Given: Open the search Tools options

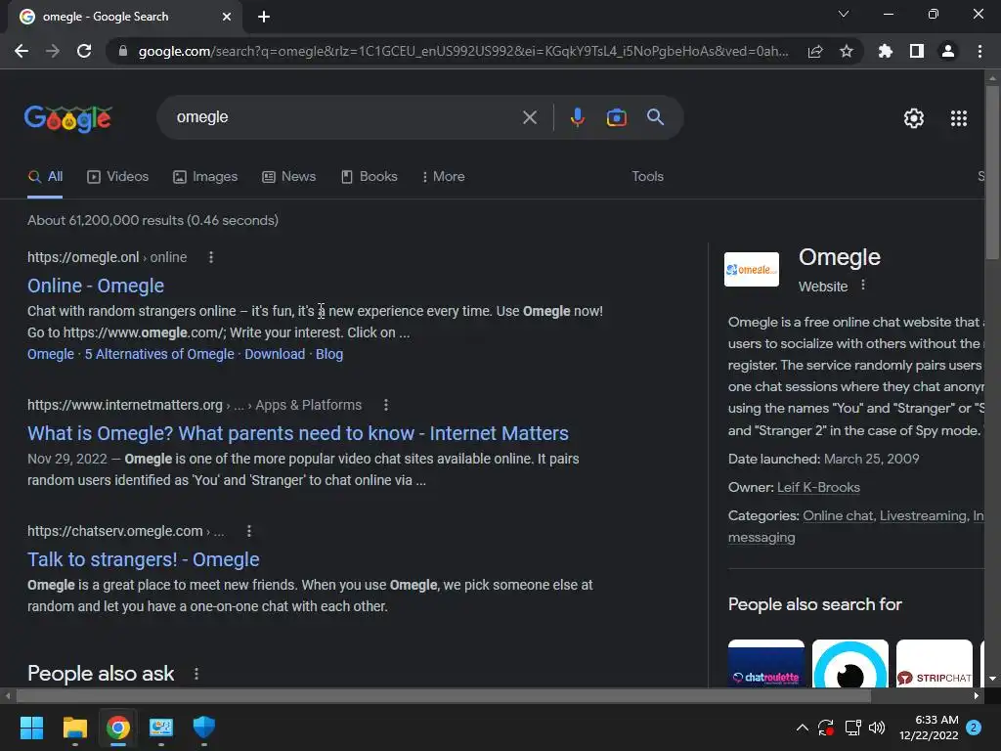Looking at the screenshot, I should (x=647, y=176).
